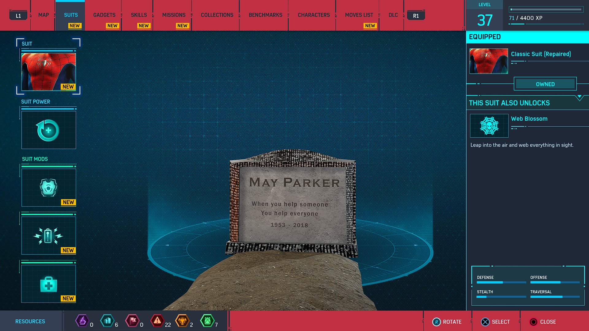The height and width of the screenshot is (331, 589).
Task: Switch to the Gadgets tab
Action: click(x=104, y=15)
